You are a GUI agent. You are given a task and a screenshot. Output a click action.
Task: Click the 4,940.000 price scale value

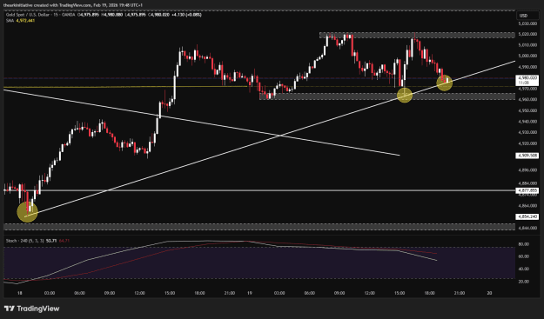pyautogui.click(x=527, y=122)
